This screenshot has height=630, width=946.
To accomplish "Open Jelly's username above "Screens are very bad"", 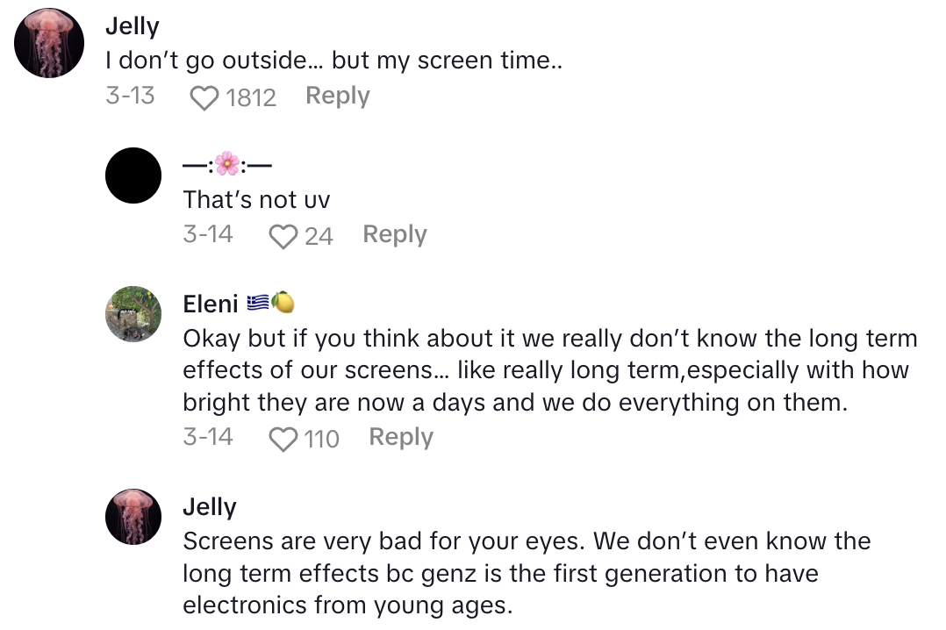I will coord(210,507).
